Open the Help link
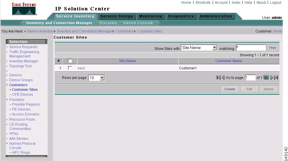288x161 pixels. point(248,3)
